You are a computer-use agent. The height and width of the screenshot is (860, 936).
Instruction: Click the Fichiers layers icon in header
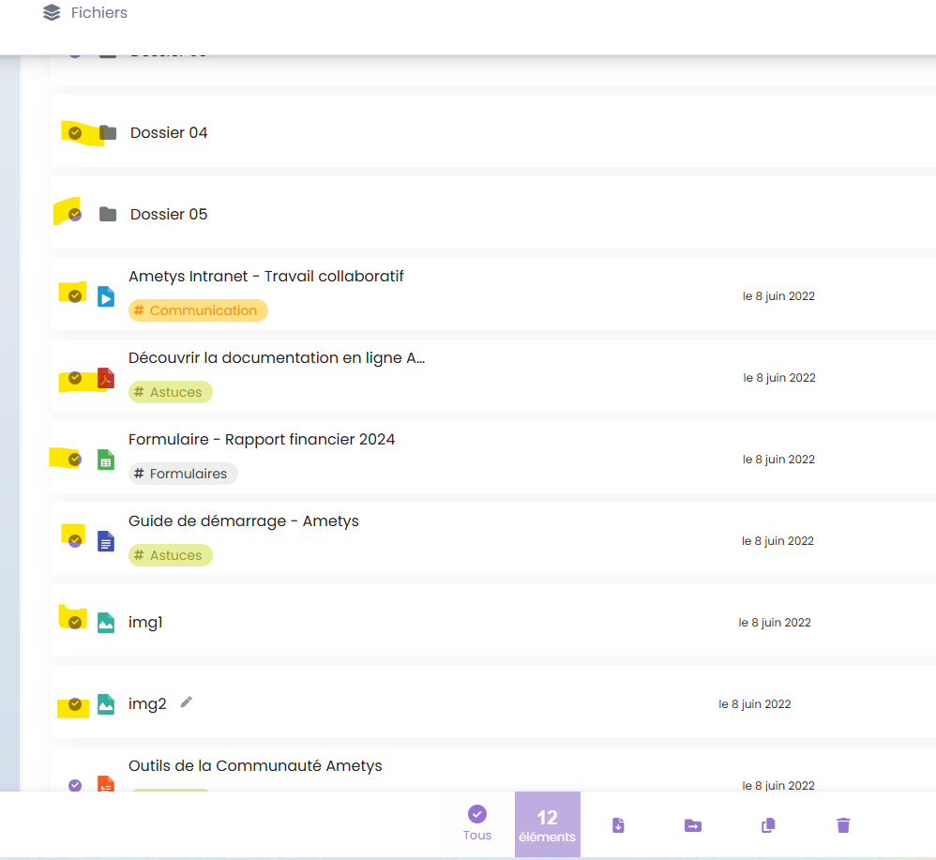point(52,13)
